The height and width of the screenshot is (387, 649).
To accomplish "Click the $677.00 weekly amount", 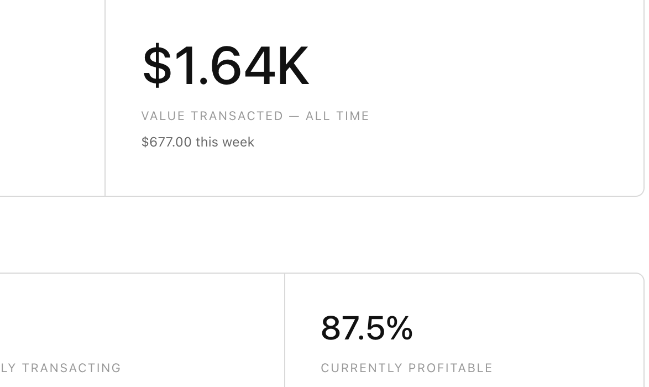I will [166, 142].
